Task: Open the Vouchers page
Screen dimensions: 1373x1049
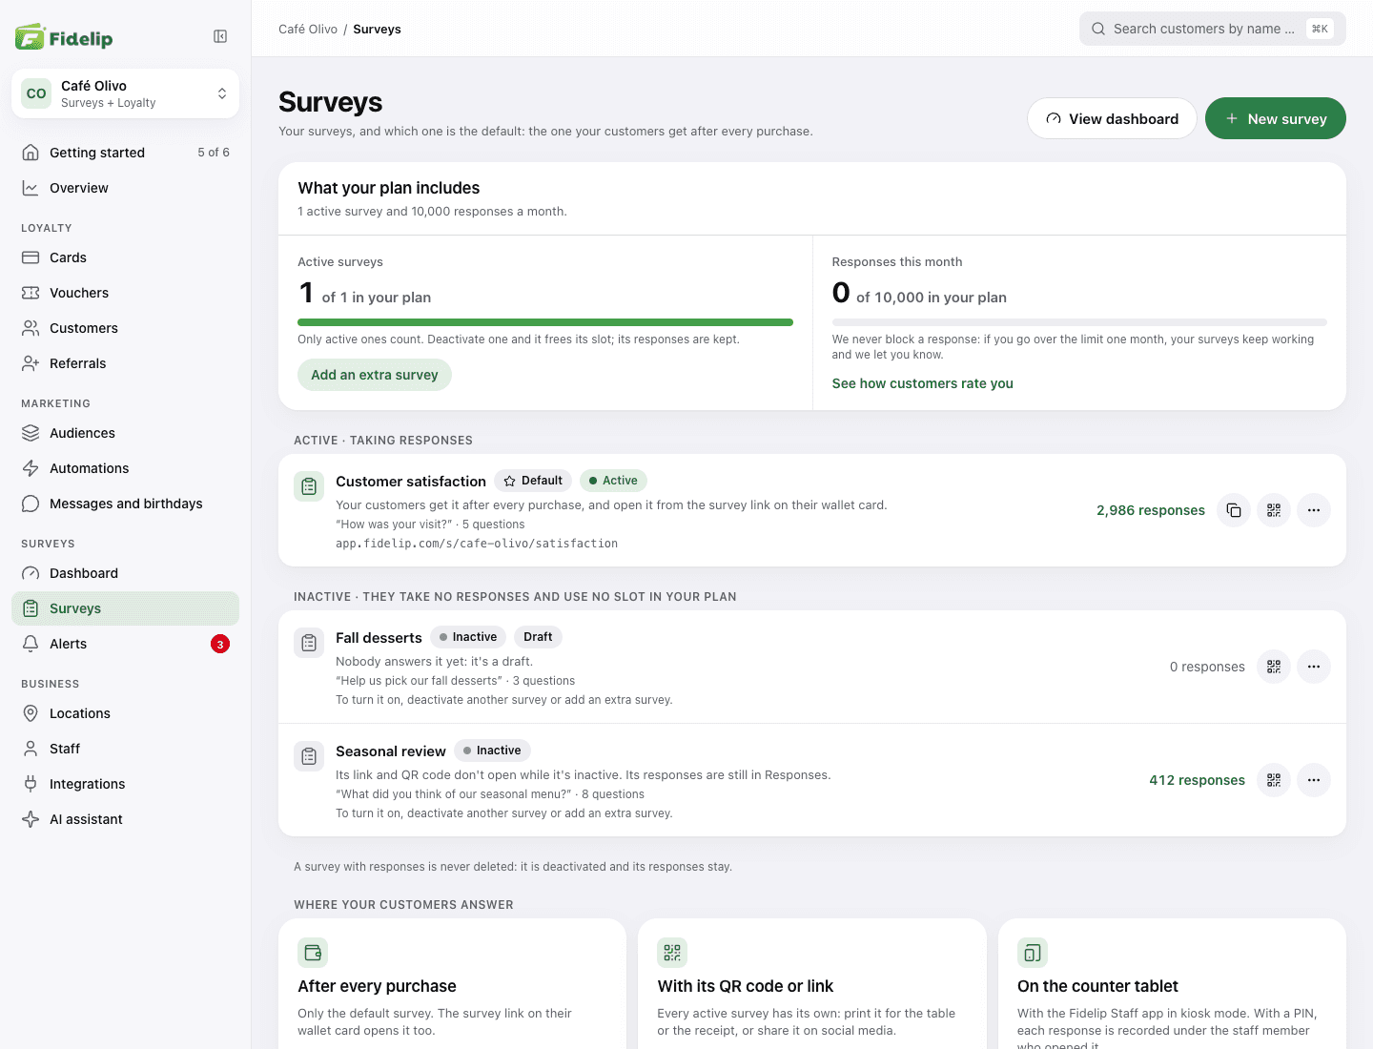Action: (x=125, y=293)
